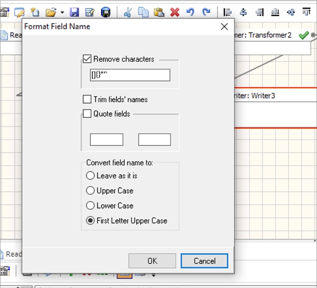Open a file using folder icon
The width and height of the screenshot is (317, 288).
tap(51, 12)
